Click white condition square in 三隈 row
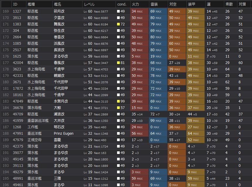252x187 pixels. pos(119,178)
